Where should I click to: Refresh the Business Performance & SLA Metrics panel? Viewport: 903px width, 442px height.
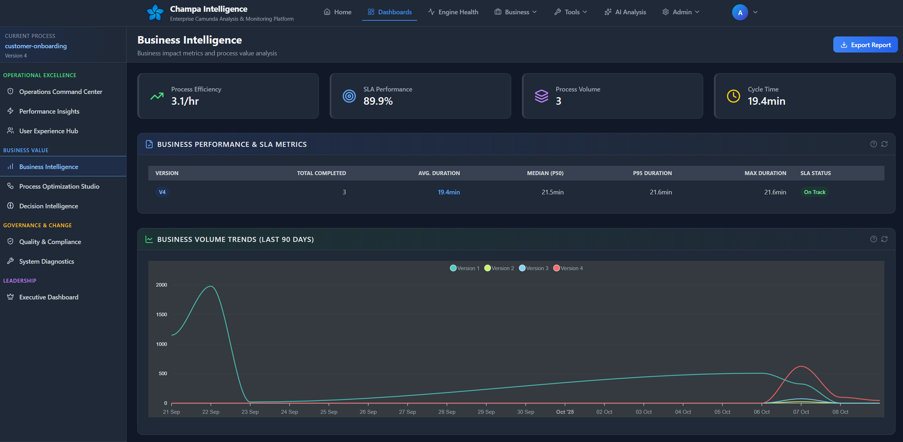(x=884, y=144)
